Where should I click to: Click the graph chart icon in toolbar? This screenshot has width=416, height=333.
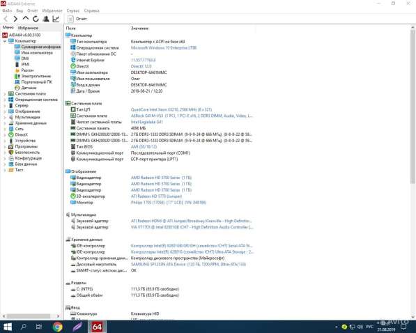tap(56, 19)
